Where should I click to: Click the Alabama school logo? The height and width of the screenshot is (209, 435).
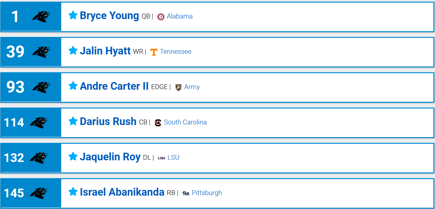coord(161,17)
